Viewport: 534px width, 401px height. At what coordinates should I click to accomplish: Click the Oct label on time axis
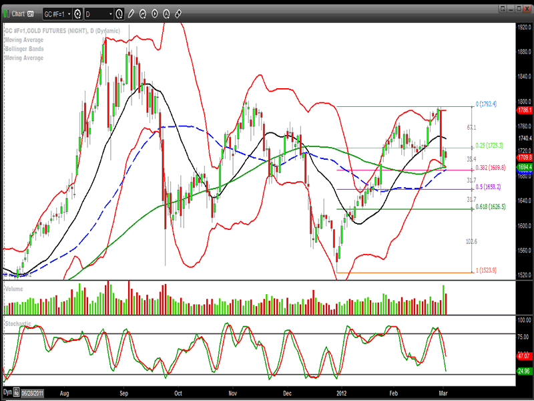pyautogui.click(x=178, y=393)
